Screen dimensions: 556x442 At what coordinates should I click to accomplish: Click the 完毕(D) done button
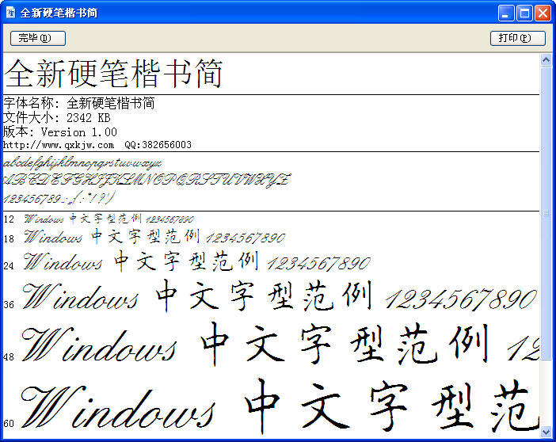(38, 38)
